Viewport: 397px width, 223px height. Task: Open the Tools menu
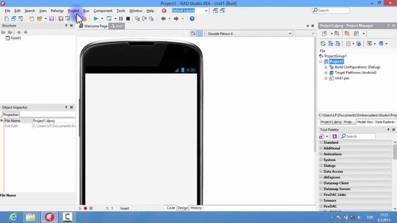pyautogui.click(x=121, y=11)
